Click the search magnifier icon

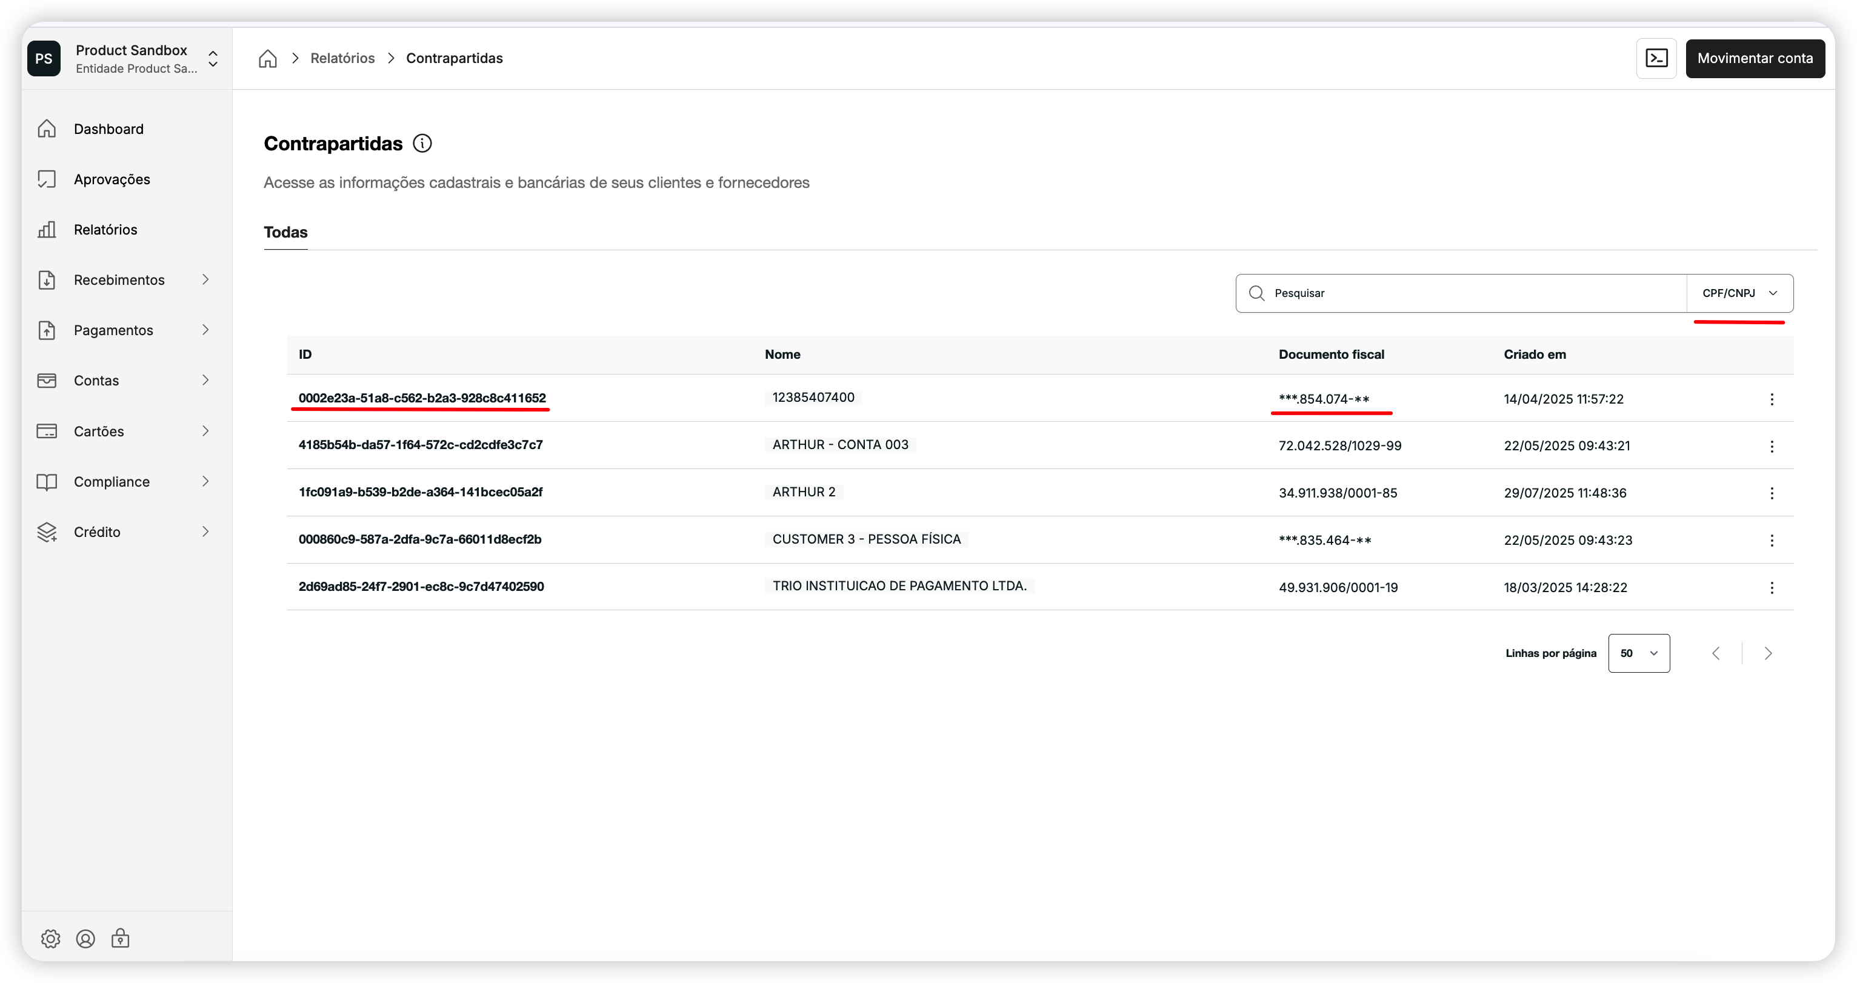pyautogui.click(x=1256, y=293)
